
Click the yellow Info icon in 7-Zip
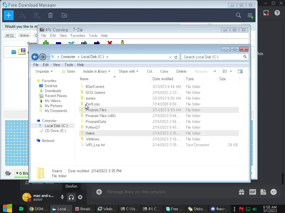coord(122,42)
